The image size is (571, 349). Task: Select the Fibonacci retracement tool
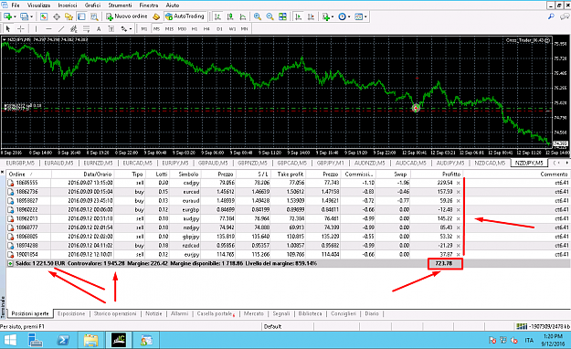click(86, 29)
